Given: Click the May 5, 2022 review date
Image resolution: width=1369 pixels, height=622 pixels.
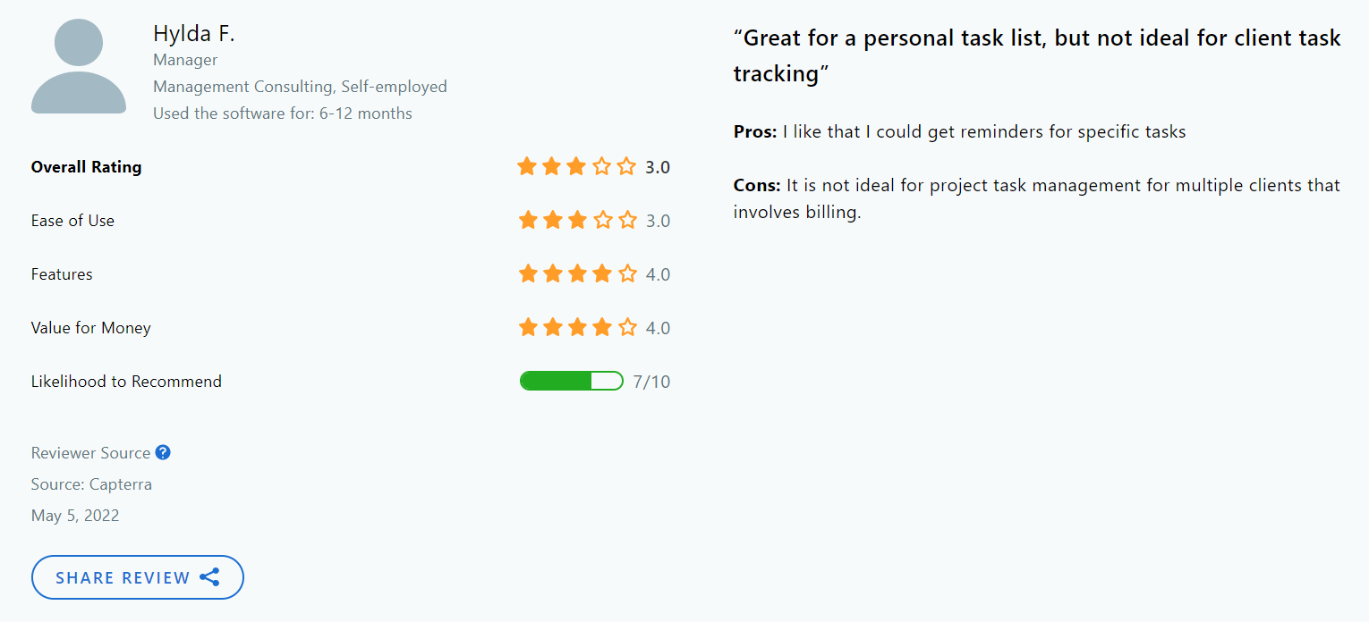Looking at the screenshot, I should pos(75,515).
